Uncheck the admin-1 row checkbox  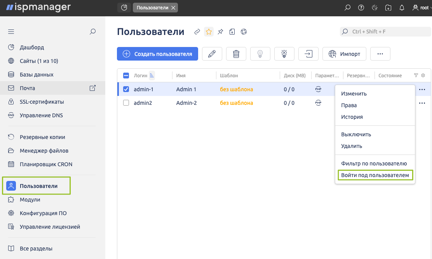(126, 89)
